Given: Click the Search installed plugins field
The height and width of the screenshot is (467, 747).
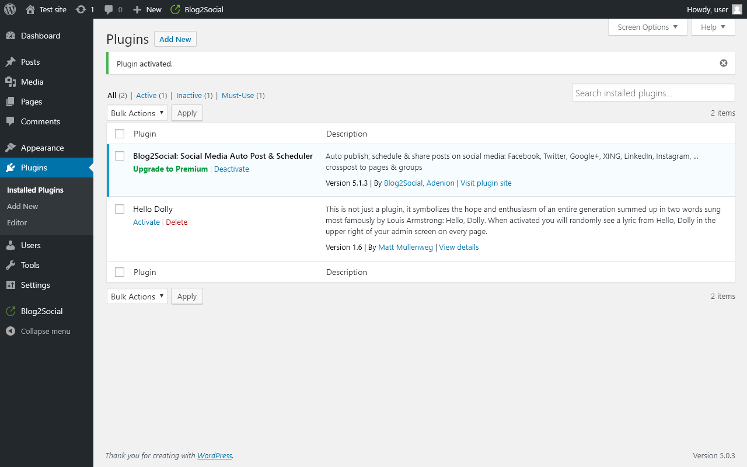Looking at the screenshot, I should click(x=654, y=93).
